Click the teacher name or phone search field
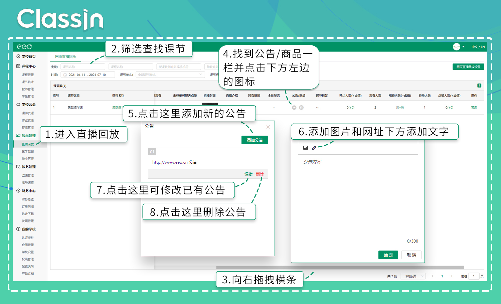 point(179,67)
